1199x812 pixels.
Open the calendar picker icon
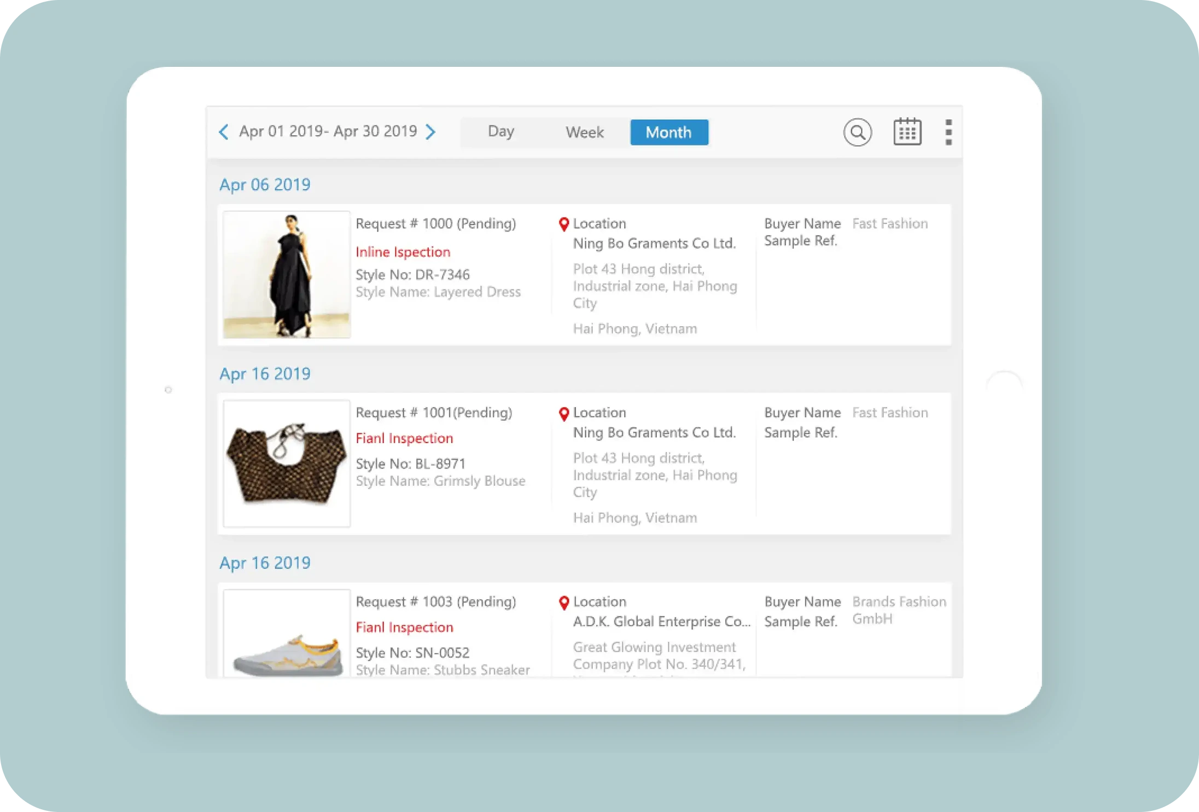tap(907, 132)
